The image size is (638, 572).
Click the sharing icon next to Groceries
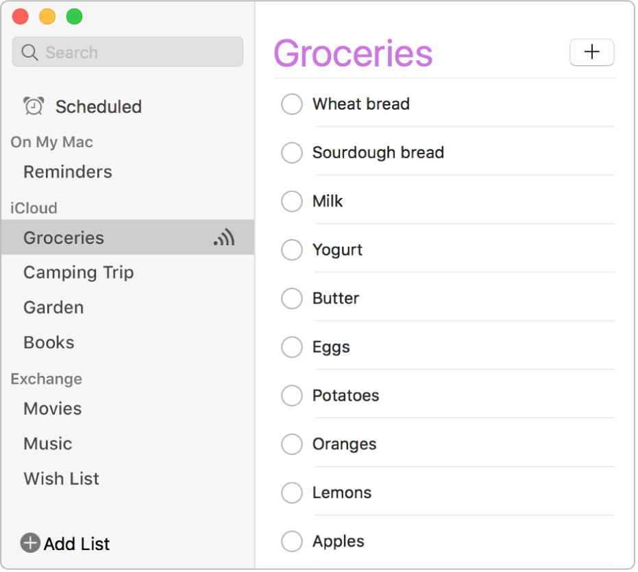[225, 238]
